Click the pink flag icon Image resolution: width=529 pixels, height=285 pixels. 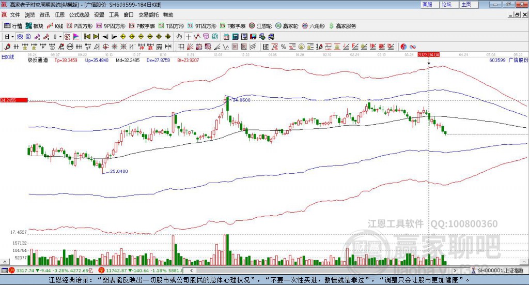(x=76, y=37)
